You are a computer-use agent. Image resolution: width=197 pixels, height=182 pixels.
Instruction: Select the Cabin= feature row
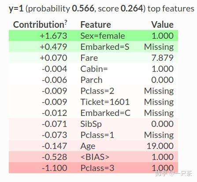click(93, 69)
